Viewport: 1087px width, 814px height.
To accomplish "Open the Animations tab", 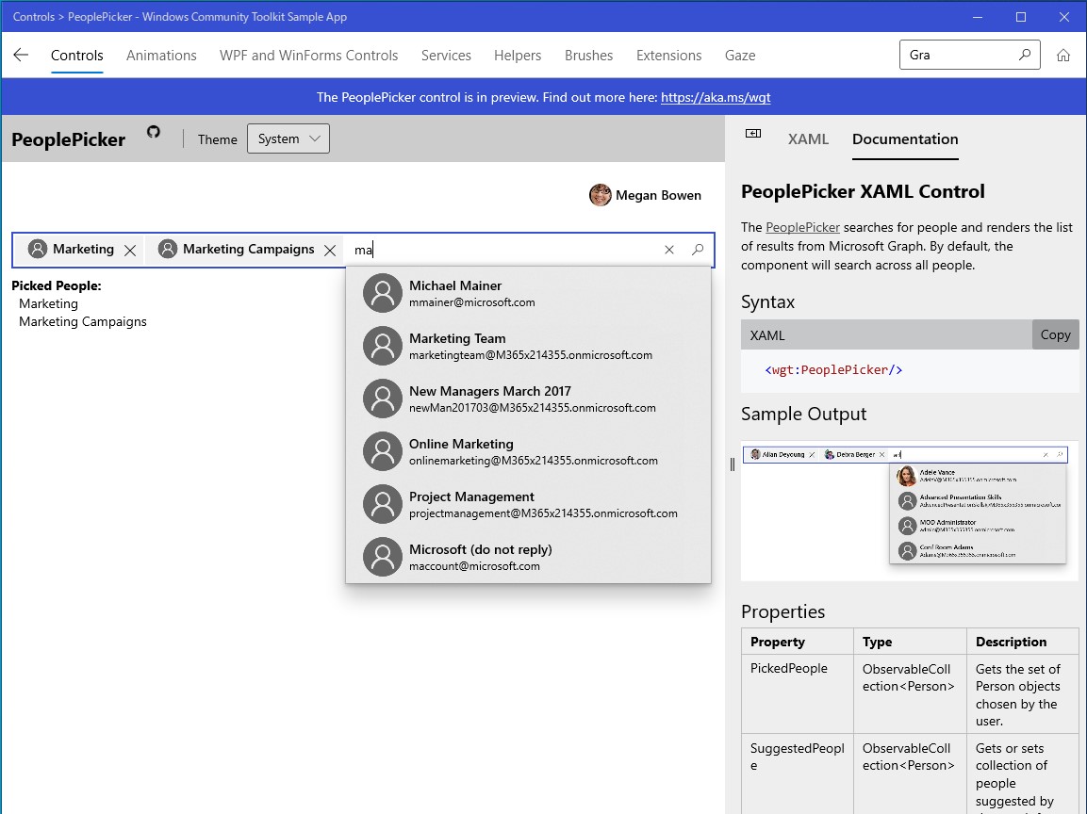I will tap(161, 56).
